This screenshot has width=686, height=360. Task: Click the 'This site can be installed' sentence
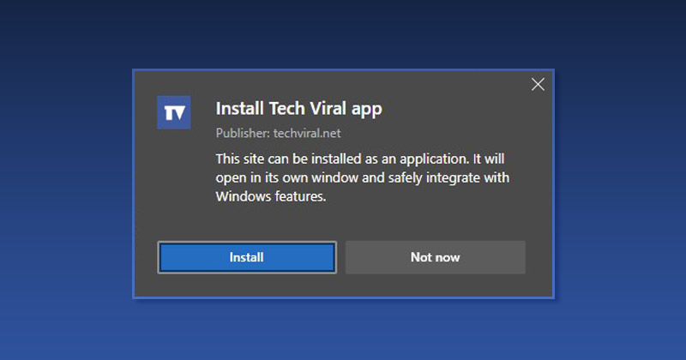[360, 159]
